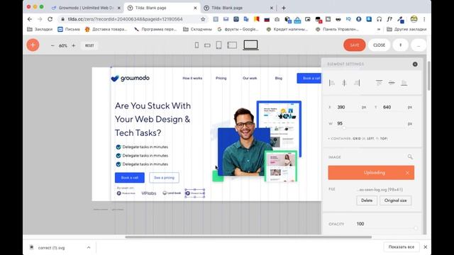Open px units dropdown for width
The image size is (454, 255).
pos(410,124)
